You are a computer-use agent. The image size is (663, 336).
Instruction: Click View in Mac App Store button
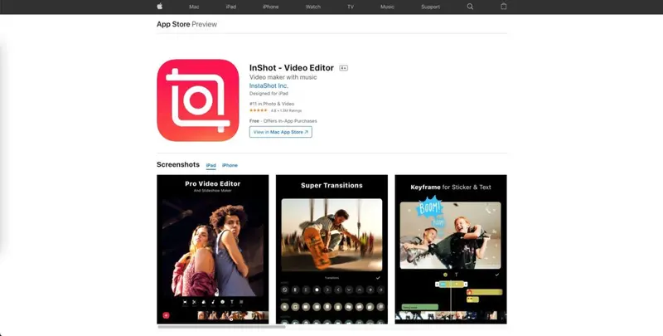point(280,132)
